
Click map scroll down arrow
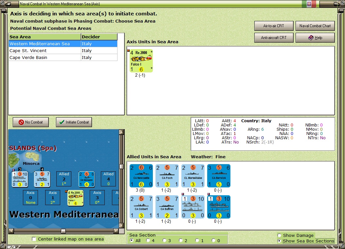[121, 226]
